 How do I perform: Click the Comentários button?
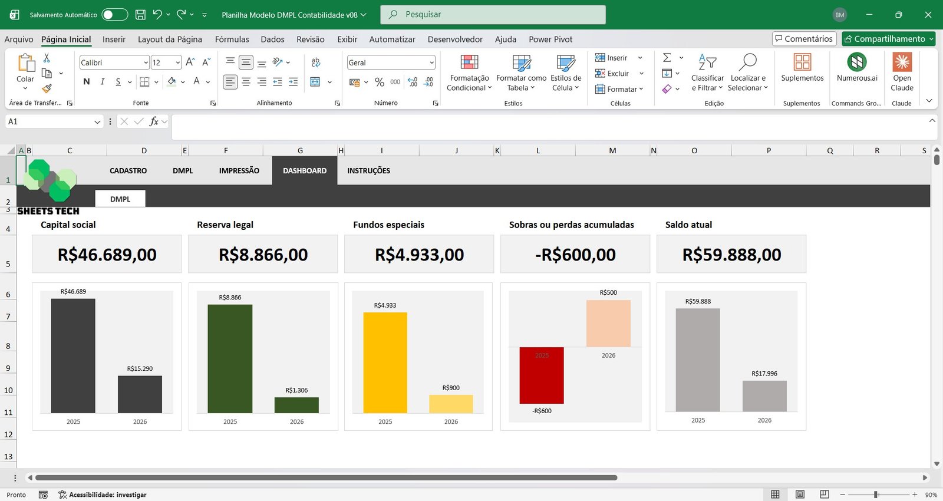[804, 39]
